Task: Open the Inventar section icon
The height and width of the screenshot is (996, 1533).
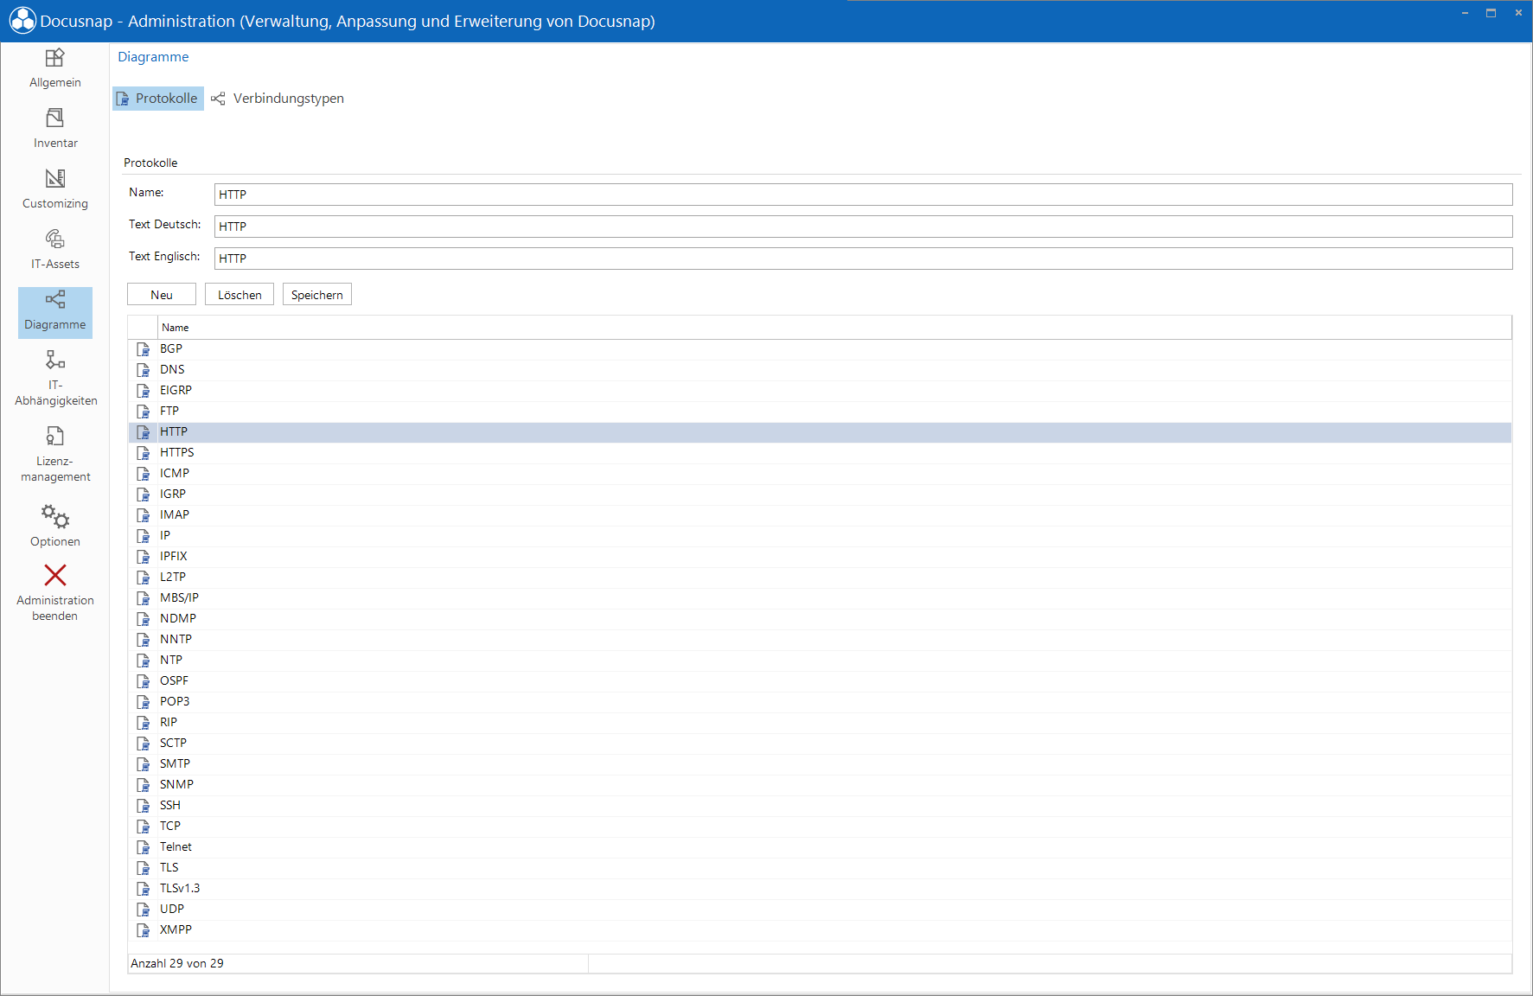Action: (x=54, y=118)
